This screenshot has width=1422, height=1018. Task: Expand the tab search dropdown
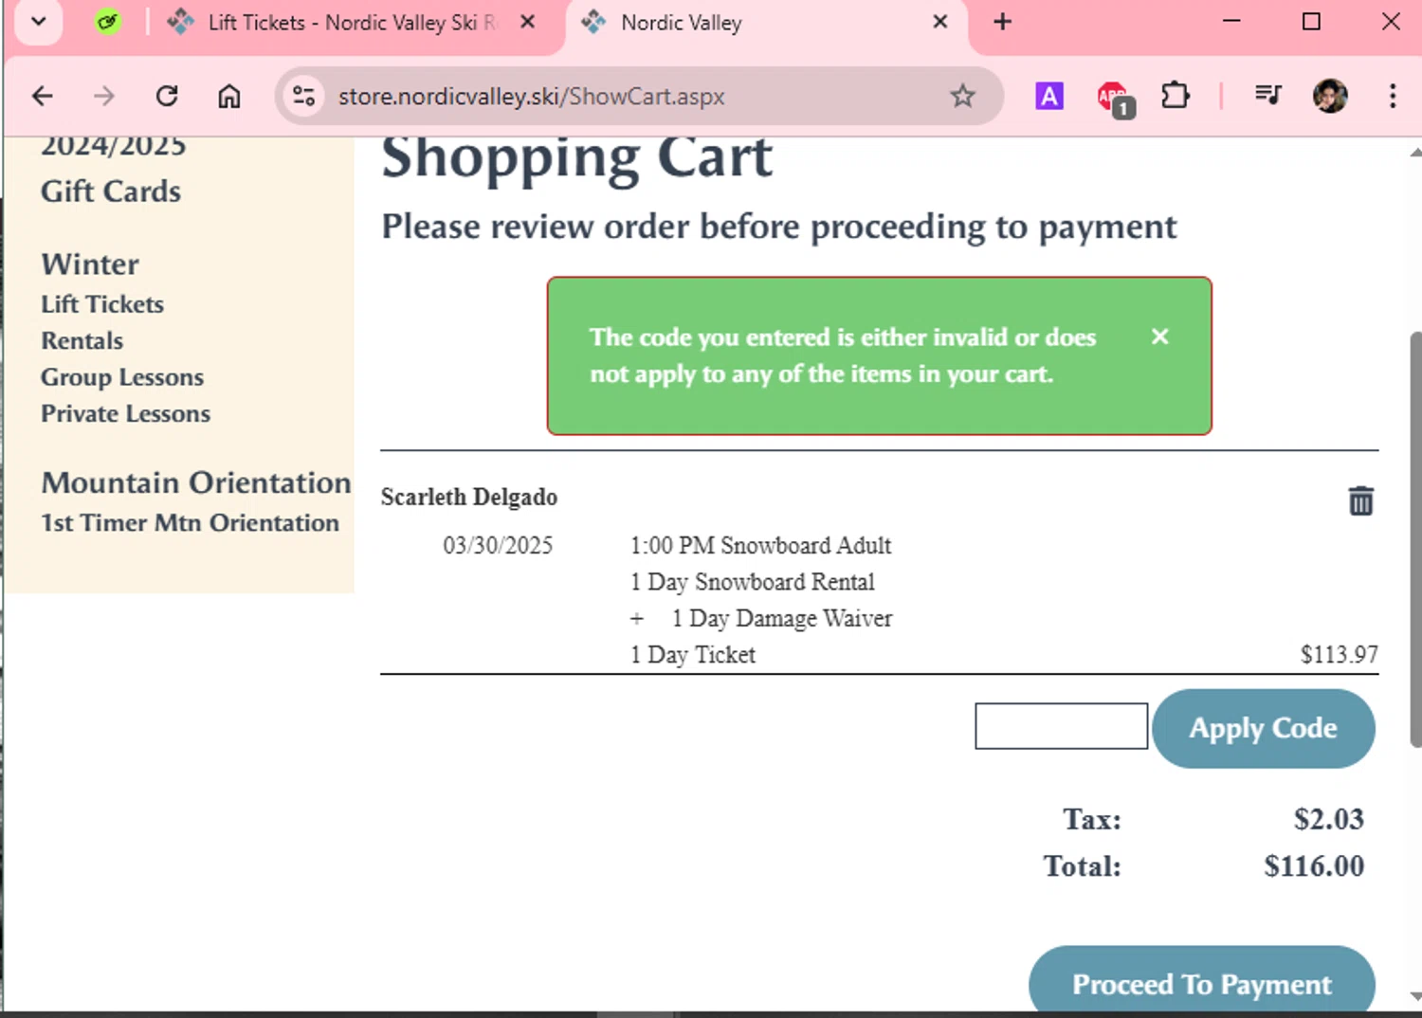39,22
